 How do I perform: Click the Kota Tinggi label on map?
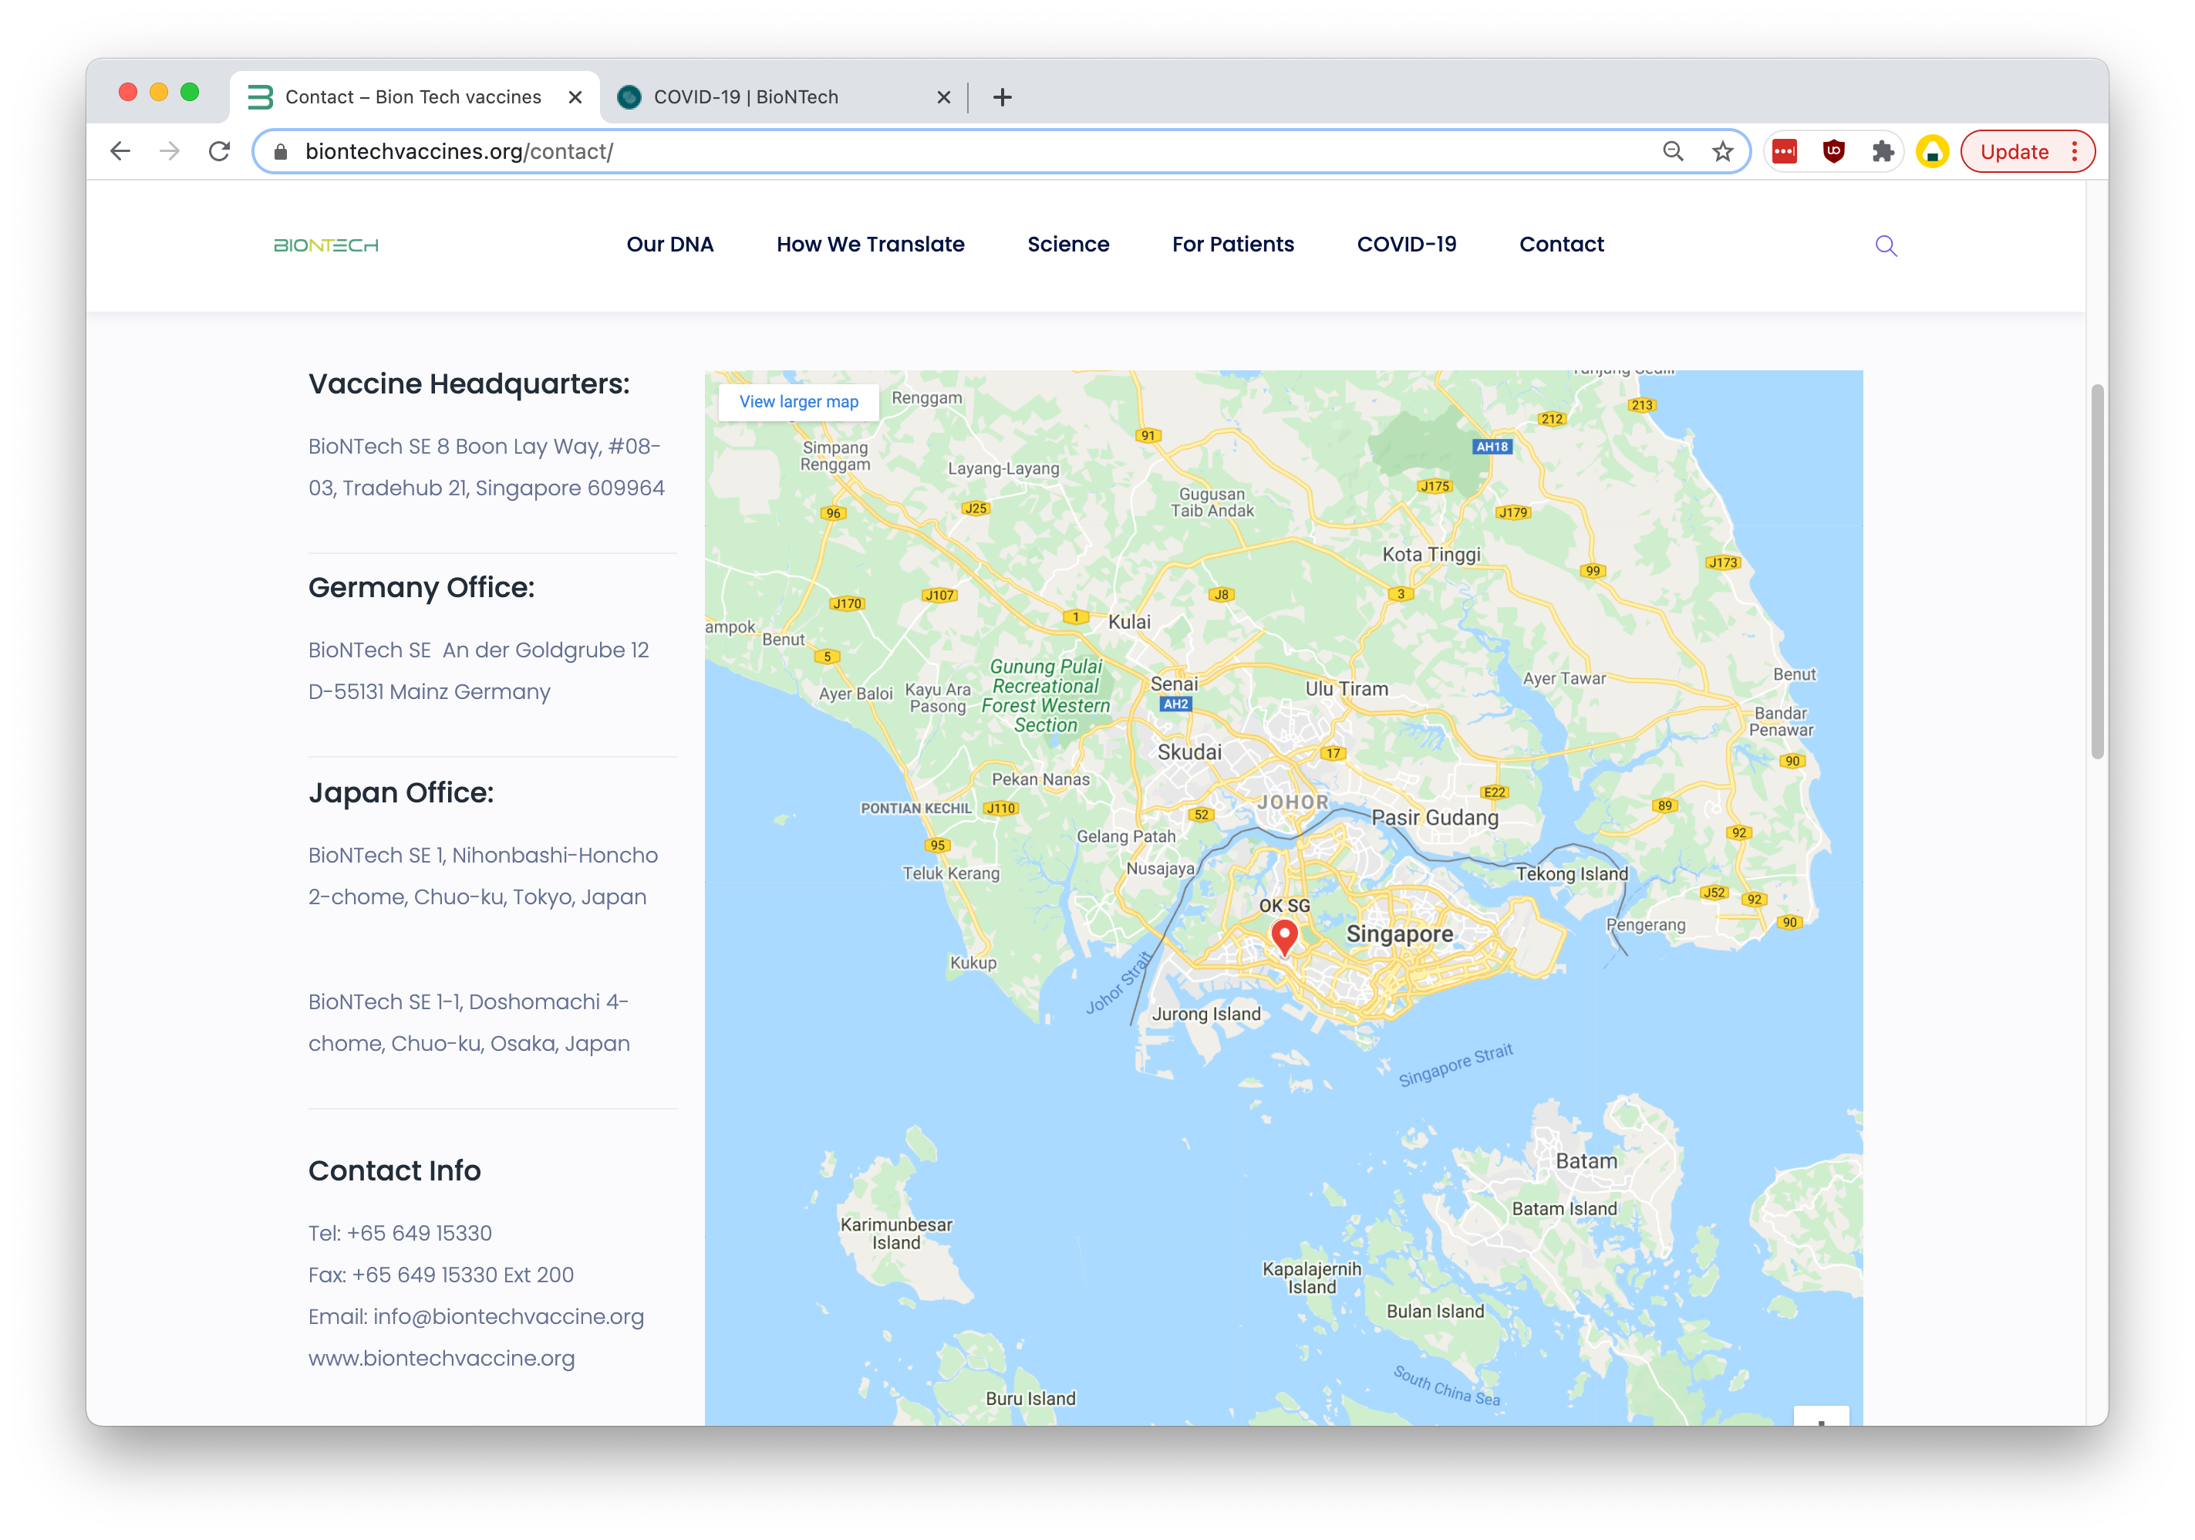click(1431, 555)
